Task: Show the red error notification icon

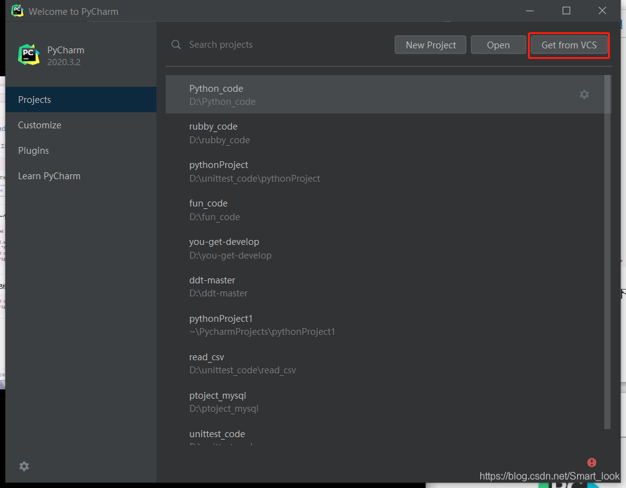Action: click(x=592, y=463)
